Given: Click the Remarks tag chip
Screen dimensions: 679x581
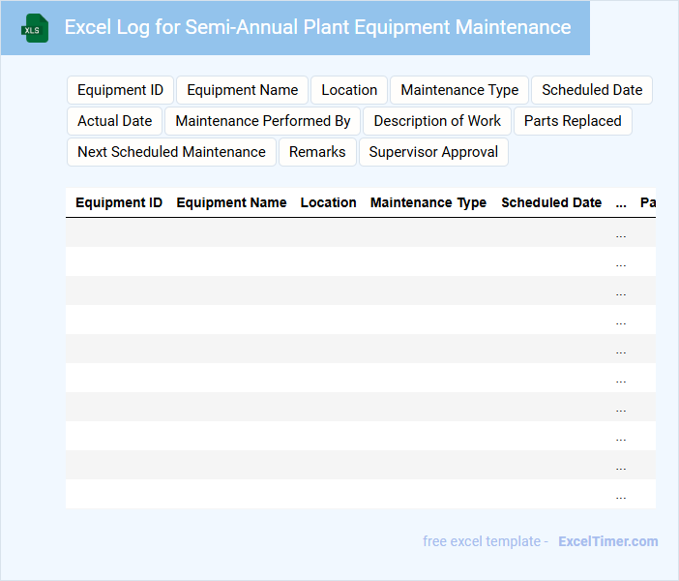Looking at the screenshot, I should click(x=317, y=152).
